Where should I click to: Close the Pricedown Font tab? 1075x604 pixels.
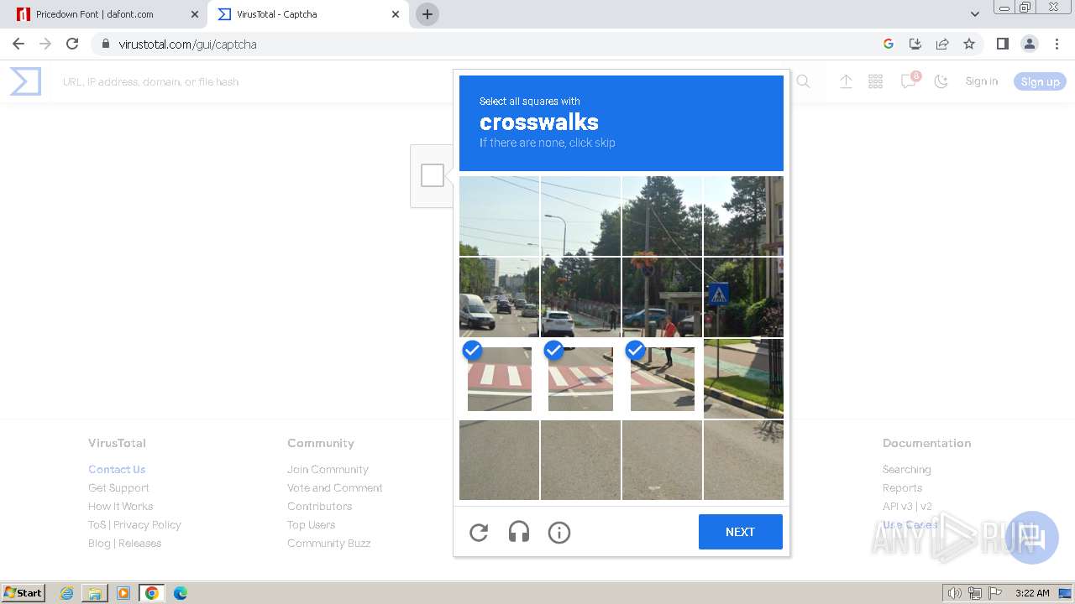point(195,14)
